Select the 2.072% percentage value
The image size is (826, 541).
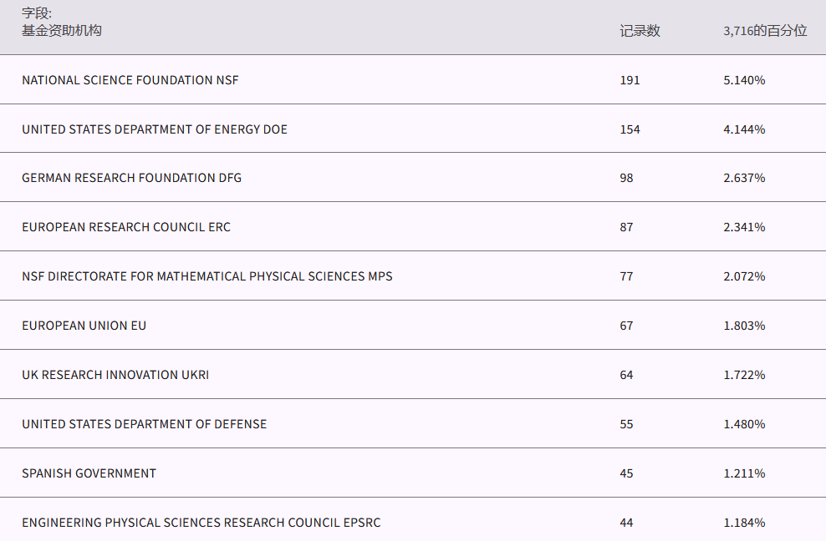coord(744,276)
